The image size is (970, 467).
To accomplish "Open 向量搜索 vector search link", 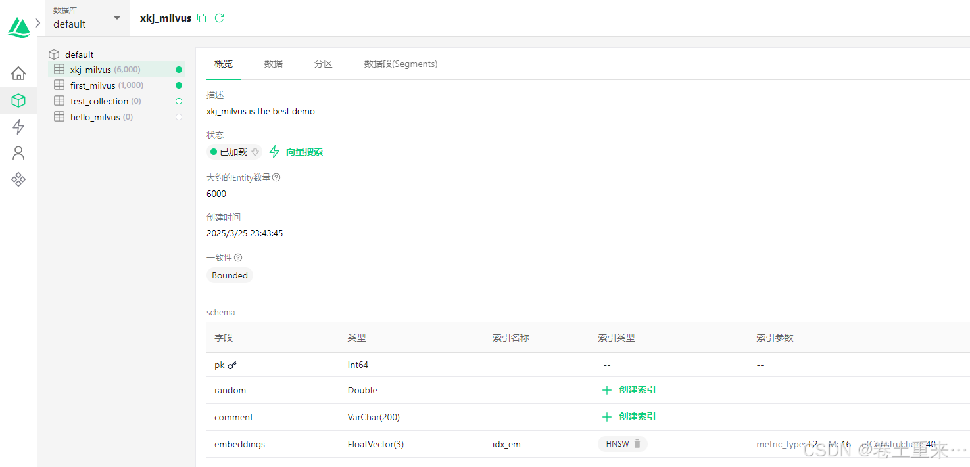I will pos(297,152).
